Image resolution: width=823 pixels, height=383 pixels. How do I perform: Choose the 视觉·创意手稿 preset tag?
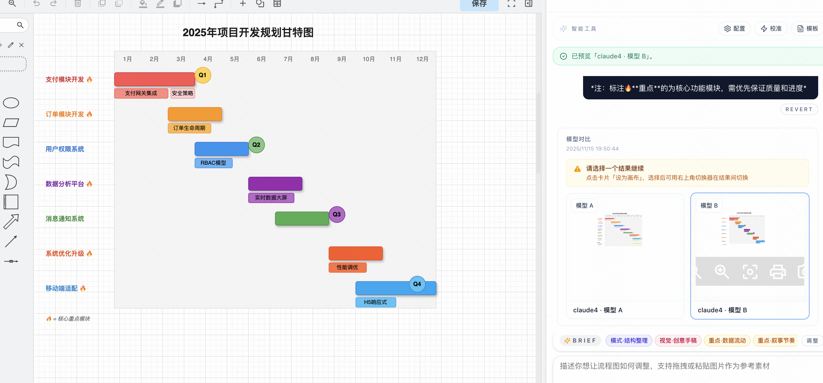point(678,341)
